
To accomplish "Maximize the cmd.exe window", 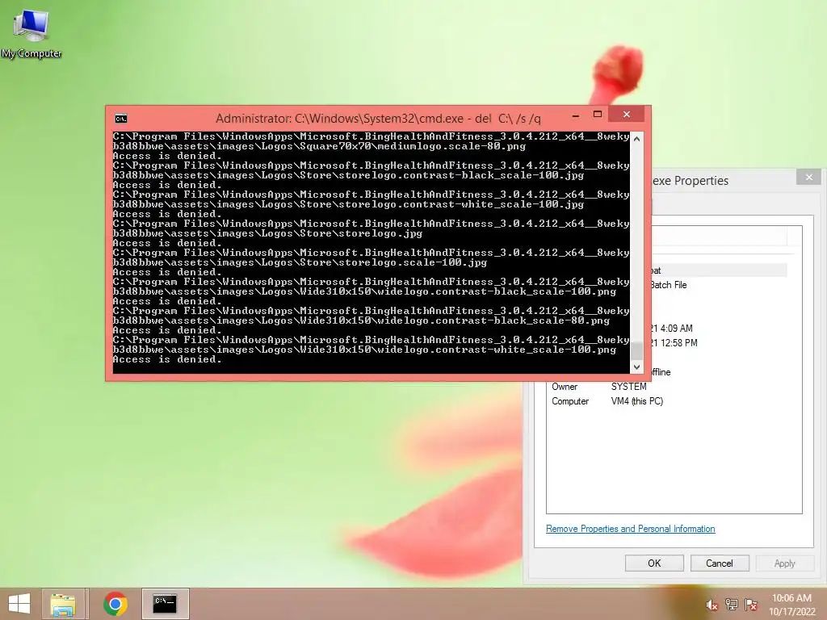I will (598, 115).
